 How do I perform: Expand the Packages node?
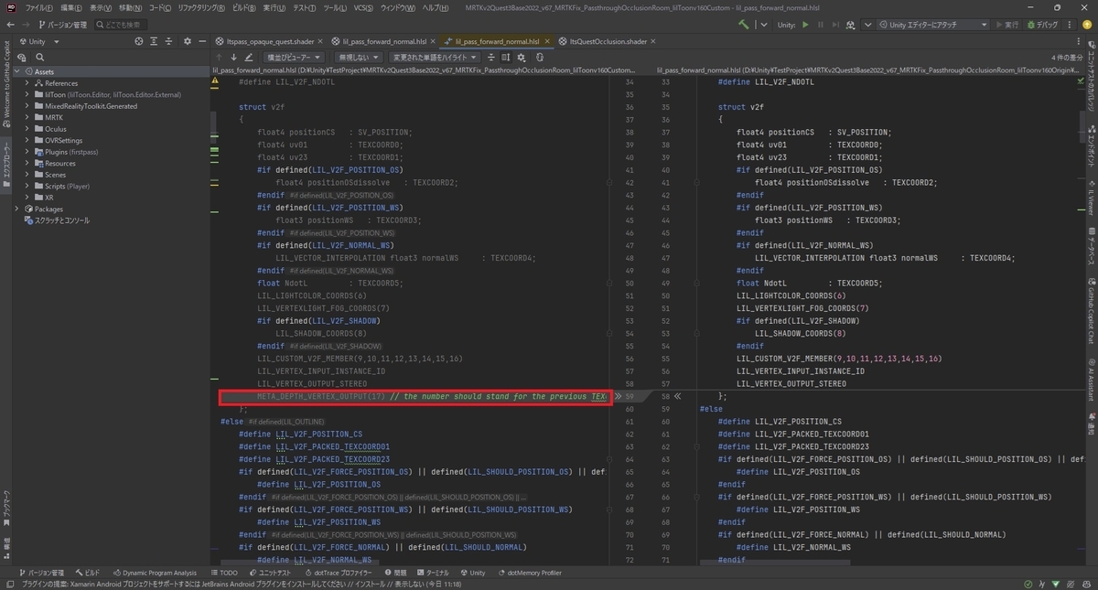[16, 209]
